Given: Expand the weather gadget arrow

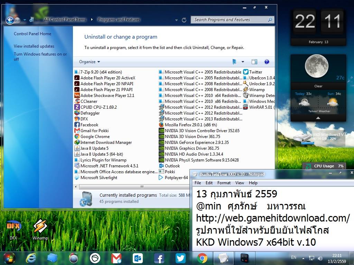Looking at the screenshot, I should pyautogui.click(x=318, y=118).
